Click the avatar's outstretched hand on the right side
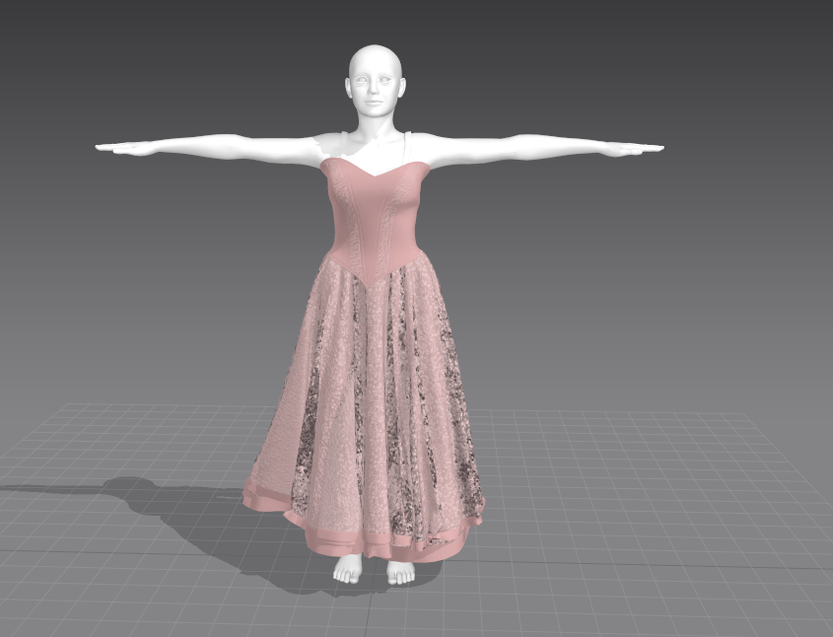 pos(635,149)
